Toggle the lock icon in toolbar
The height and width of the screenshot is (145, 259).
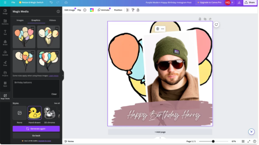click(138, 10)
